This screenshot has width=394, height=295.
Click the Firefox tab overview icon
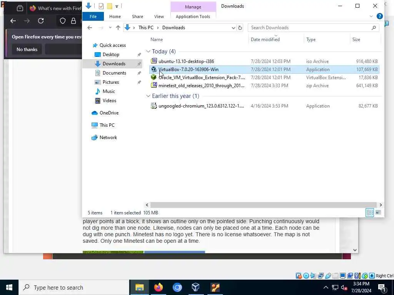point(20,8)
